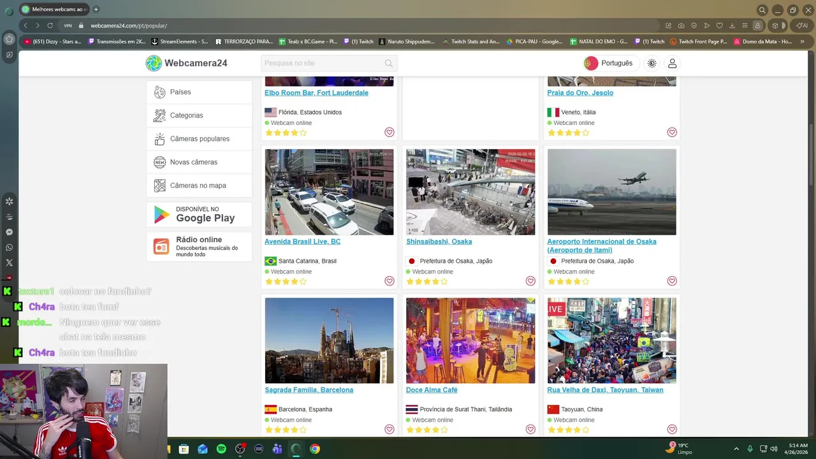Open the StreamElements bookmark
The width and height of the screenshot is (816, 459).
(179, 41)
